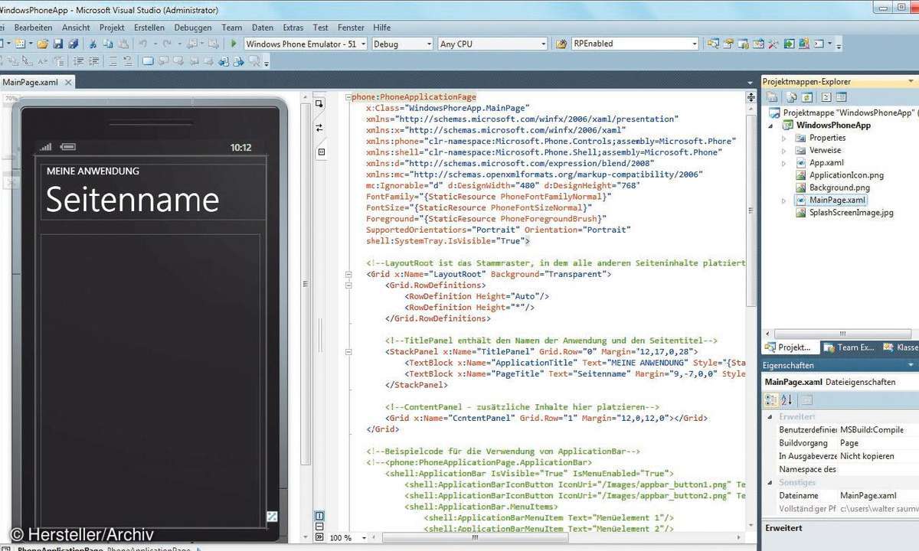Collapse the Grid LayoutRoot code region
Viewport: 919px width, 551px height.
point(348,273)
